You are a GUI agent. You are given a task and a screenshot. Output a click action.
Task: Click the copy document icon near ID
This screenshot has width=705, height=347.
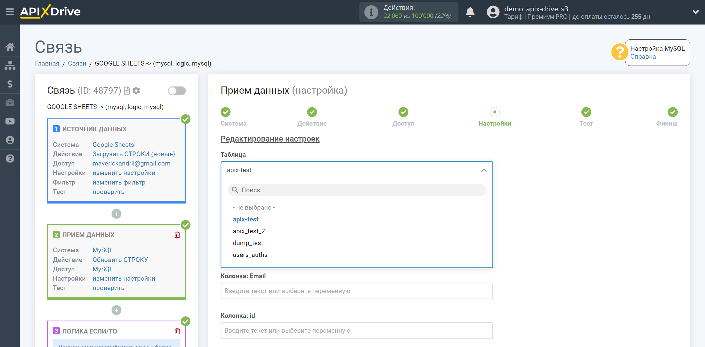click(127, 91)
